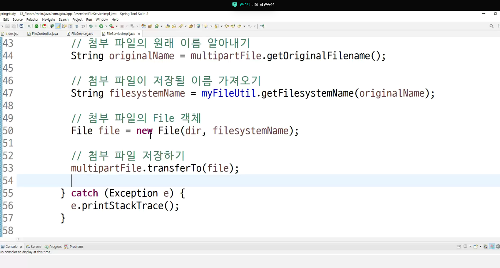The image size is (500, 268).
Task: Click line number 50 in the gutter
Action: pos(8,131)
